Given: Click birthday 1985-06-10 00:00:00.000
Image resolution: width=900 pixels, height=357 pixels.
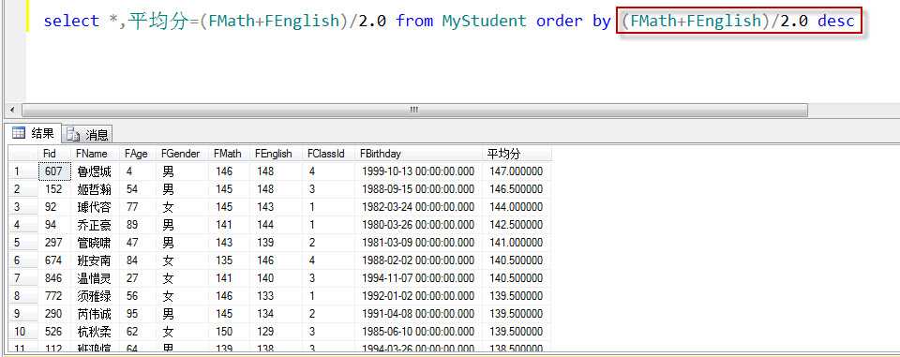Looking at the screenshot, I should (419, 331).
